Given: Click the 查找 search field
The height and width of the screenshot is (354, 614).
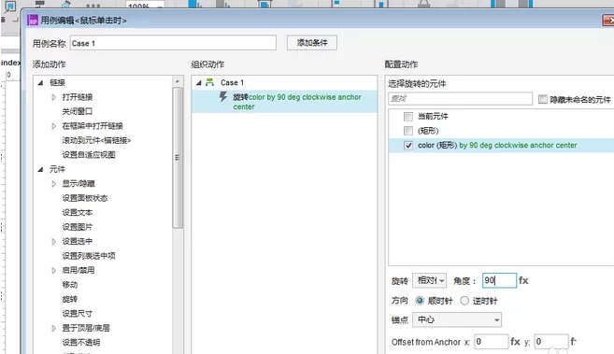Looking at the screenshot, I should tap(460, 99).
